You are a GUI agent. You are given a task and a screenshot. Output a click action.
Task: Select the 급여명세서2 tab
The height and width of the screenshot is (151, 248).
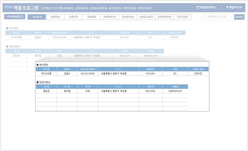click(x=128, y=17)
